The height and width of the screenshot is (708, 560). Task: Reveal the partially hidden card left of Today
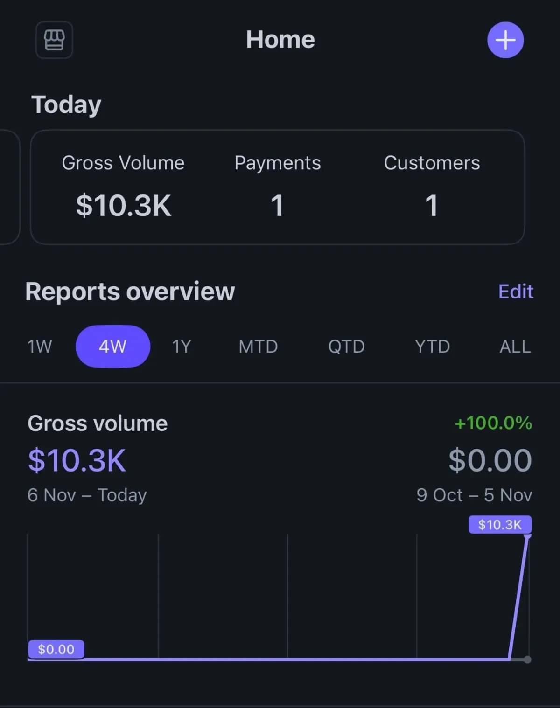tap(9, 187)
